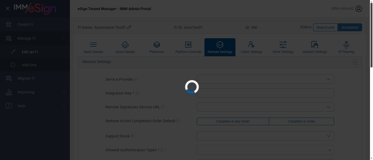Open Edit an FI menu item text
The image size is (373, 160).
(x=30, y=52)
